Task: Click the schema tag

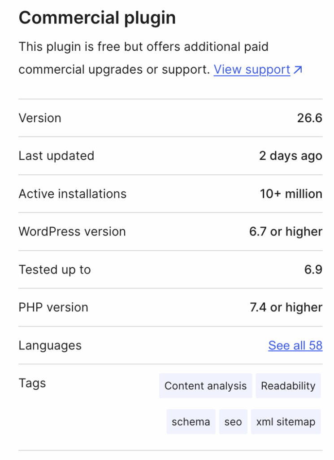Action: pyautogui.click(x=191, y=422)
